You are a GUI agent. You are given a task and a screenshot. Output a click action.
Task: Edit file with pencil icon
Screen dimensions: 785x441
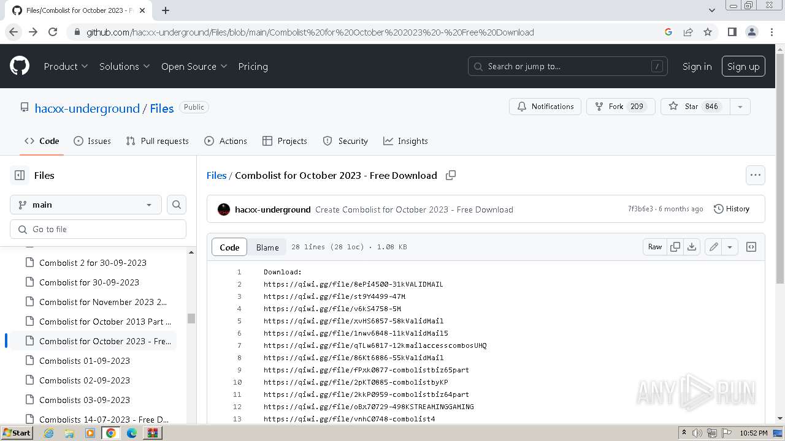[x=713, y=247]
